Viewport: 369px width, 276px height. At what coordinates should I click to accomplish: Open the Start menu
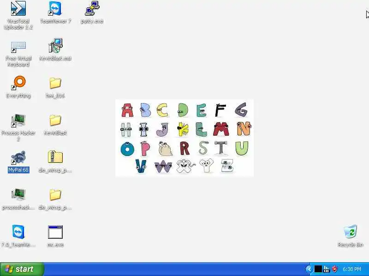(22, 269)
